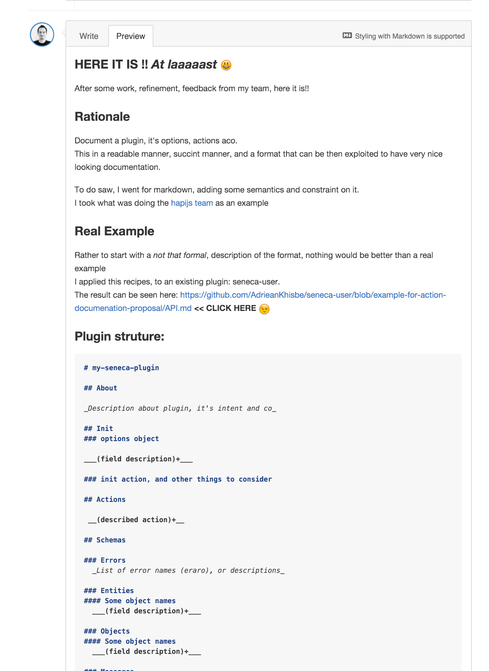Screen dimensions: 489x671
Task: Select the Preview tab
Action: point(131,36)
